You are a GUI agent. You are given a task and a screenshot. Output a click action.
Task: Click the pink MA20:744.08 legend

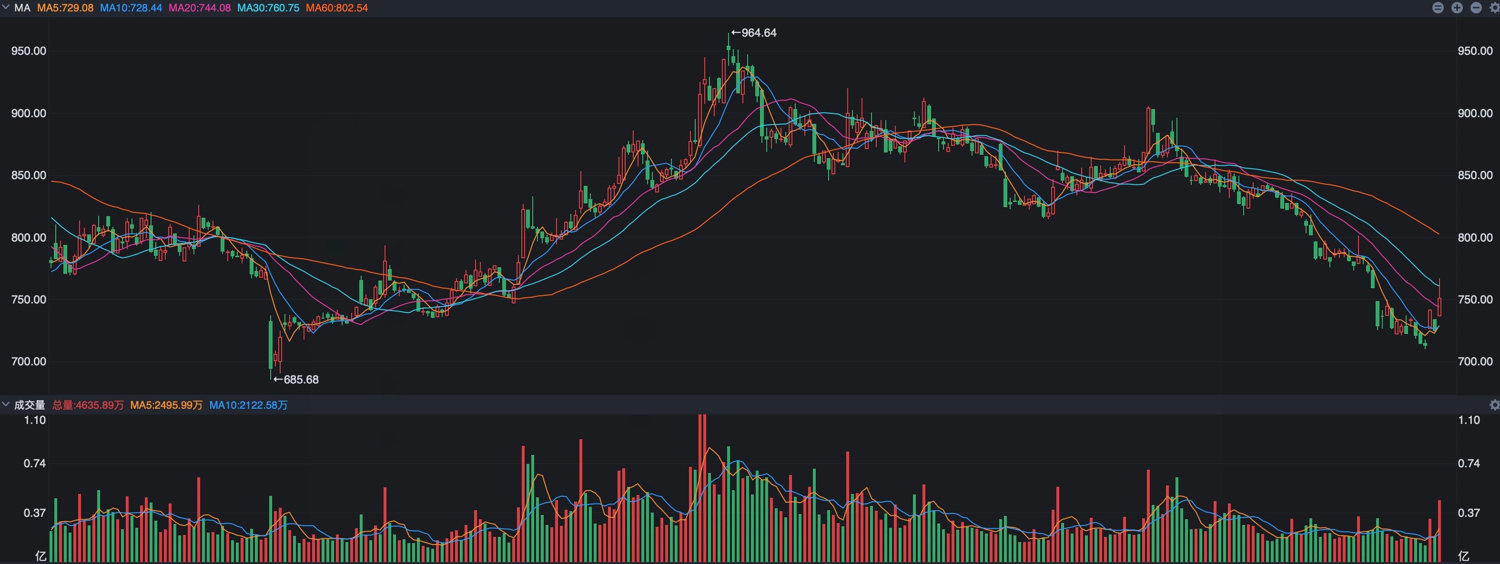pos(200,8)
